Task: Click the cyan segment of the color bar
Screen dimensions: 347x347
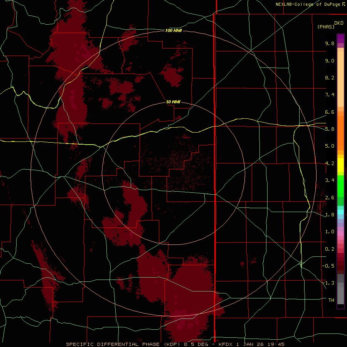Action: [x=340, y=212]
